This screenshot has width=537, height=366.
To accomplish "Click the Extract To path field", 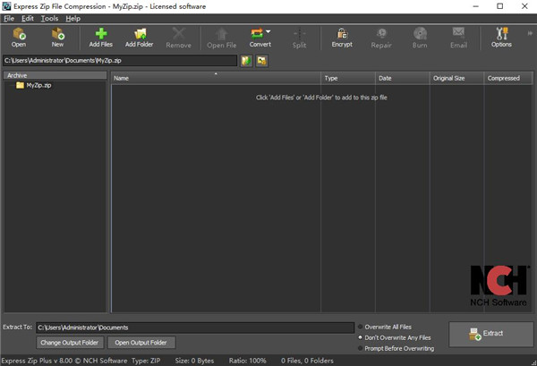I will click(195, 328).
